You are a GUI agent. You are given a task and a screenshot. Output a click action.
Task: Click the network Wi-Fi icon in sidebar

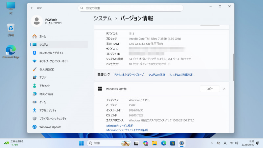35,61
